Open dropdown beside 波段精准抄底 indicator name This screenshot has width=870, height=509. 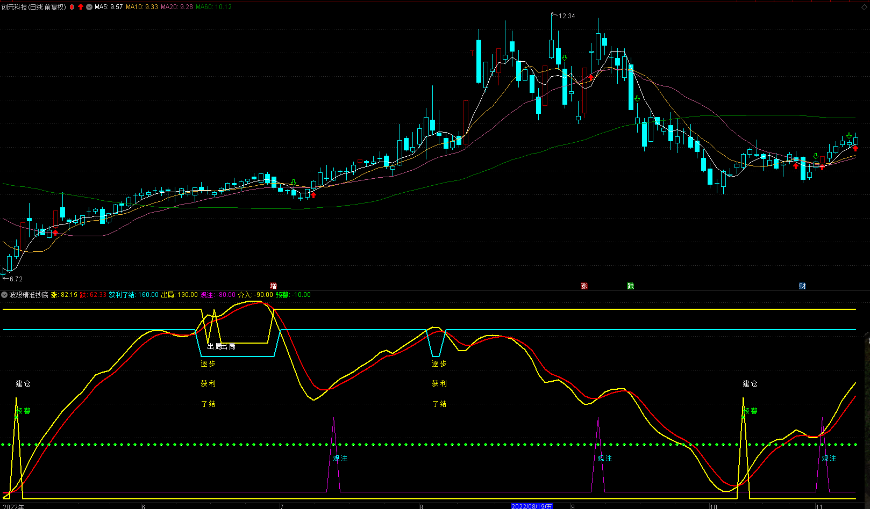4,295
